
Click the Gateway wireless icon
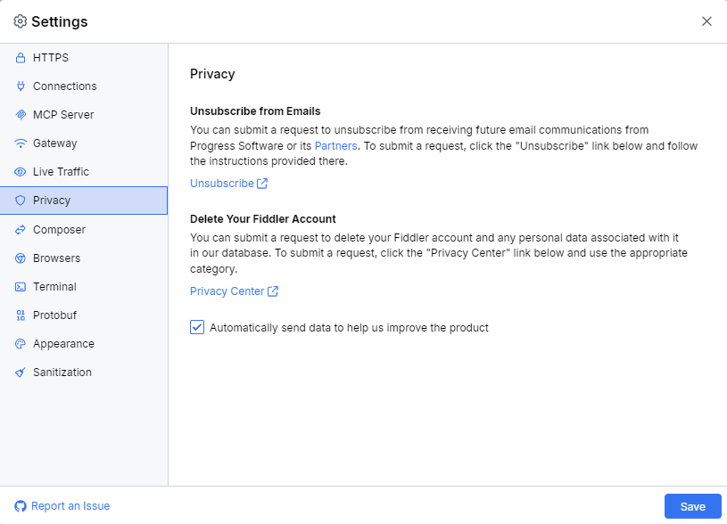[x=20, y=143]
